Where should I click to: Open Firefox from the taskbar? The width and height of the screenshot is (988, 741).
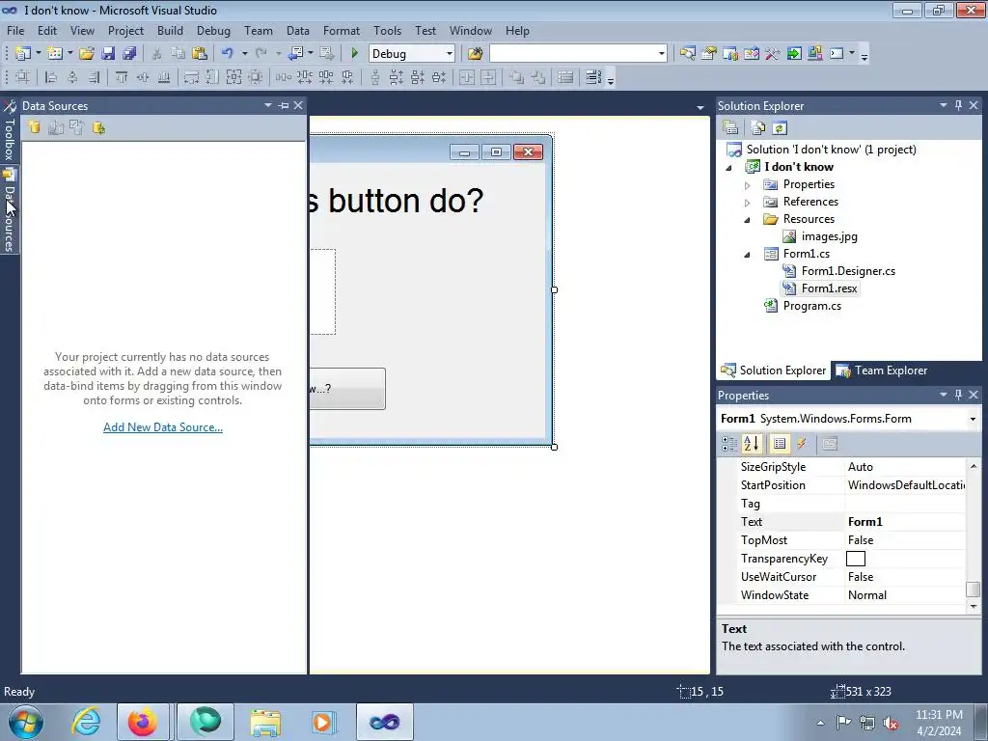pyautogui.click(x=143, y=722)
